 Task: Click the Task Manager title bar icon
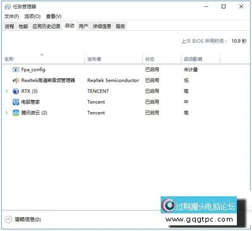point(8,7)
